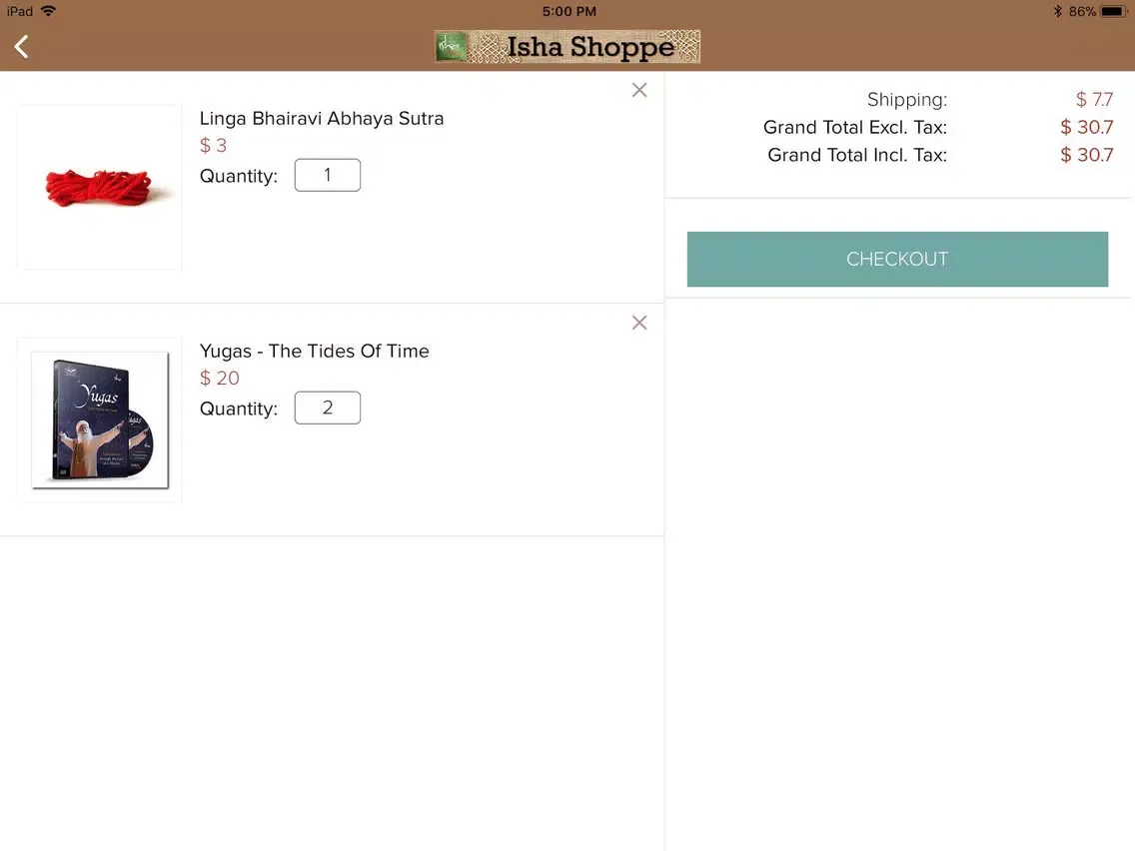
Task: Remove Yugas - The Tides Of Time item
Action: tap(639, 323)
